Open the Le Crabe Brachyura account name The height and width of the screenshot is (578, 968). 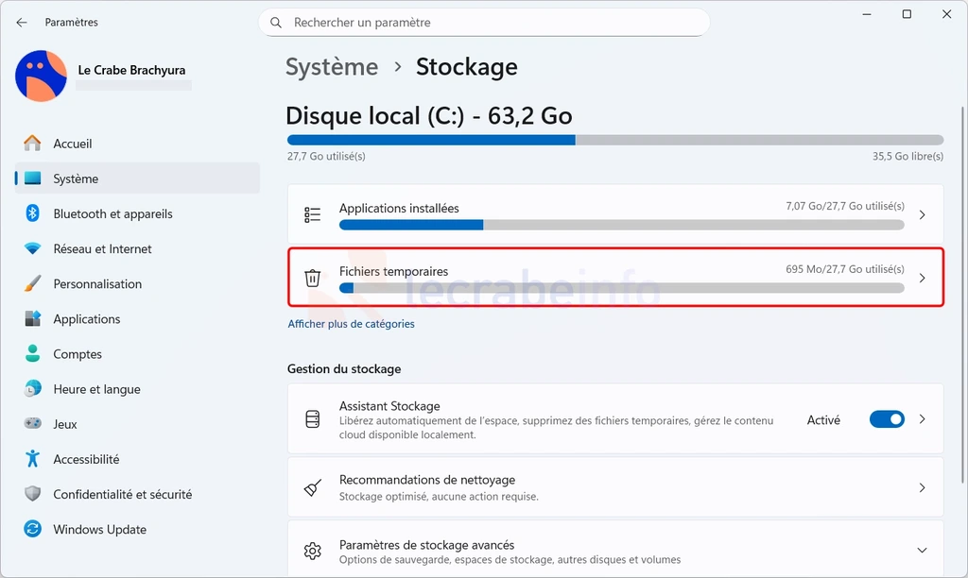131,70
